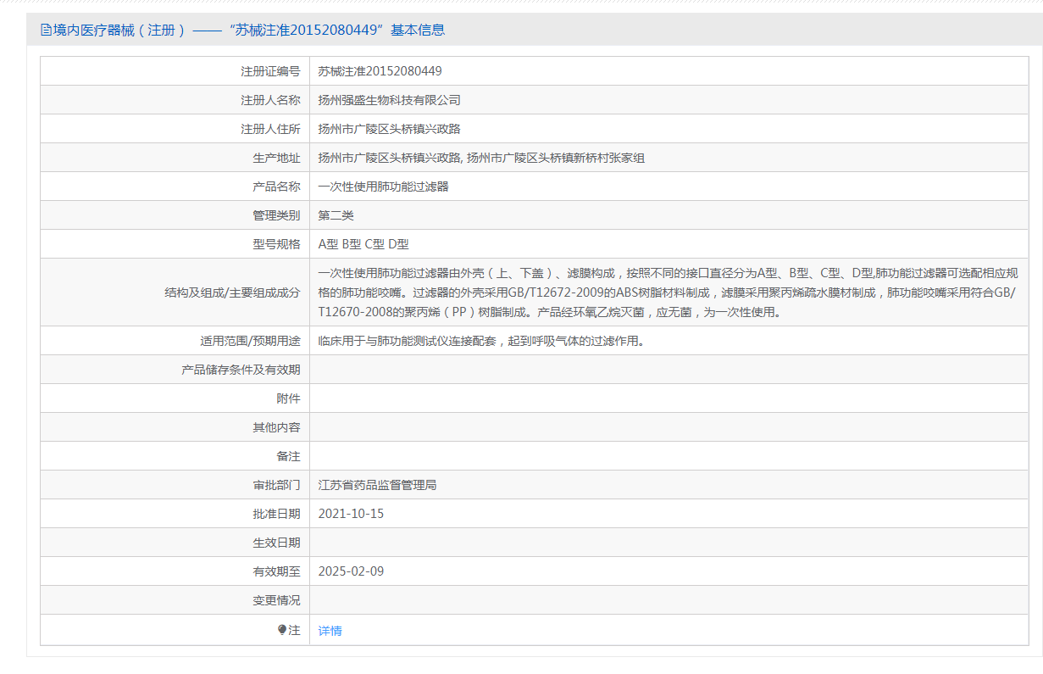Screen dimensions: 1043x674
Task: Click the bulb icon beside 注
Action: (282, 630)
